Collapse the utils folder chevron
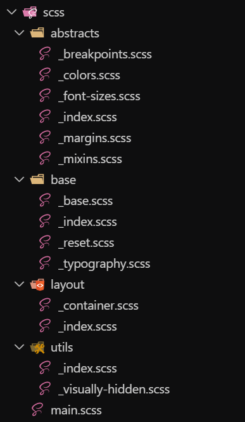This screenshot has height=422, width=245. click(x=20, y=348)
